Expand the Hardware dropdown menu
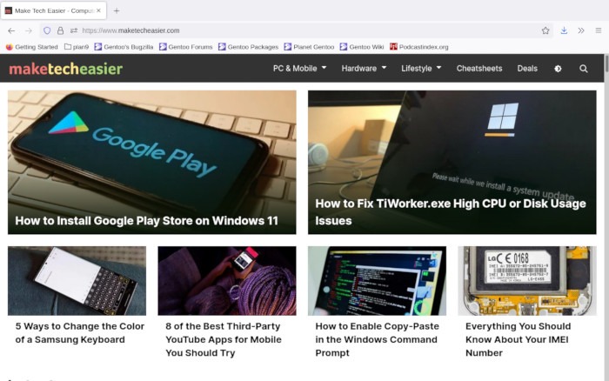Screen dimensions: 609x381 [364, 69]
